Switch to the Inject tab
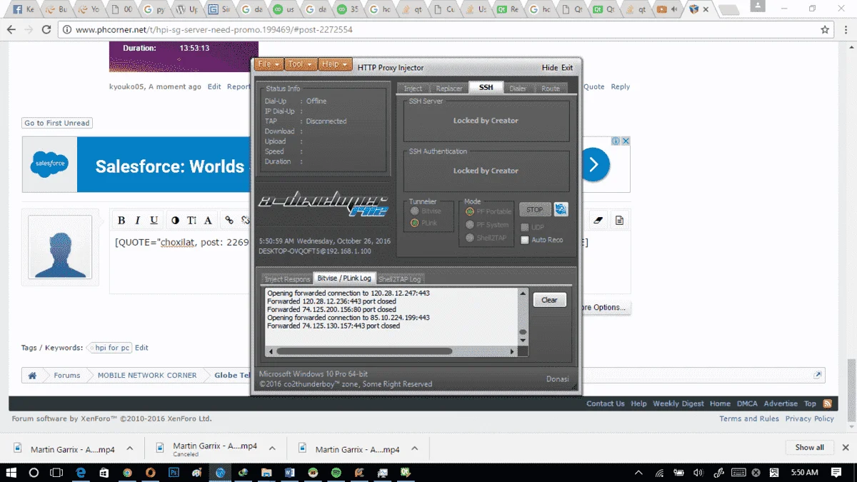This screenshot has height=482, width=857. [x=413, y=89]
